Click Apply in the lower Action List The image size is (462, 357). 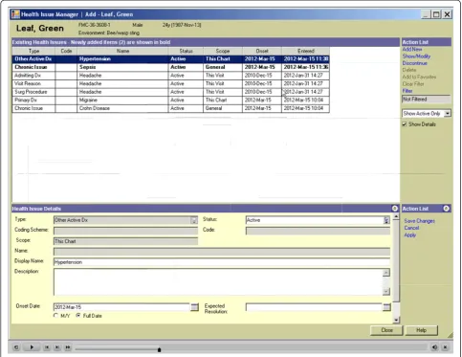(409, 234)
